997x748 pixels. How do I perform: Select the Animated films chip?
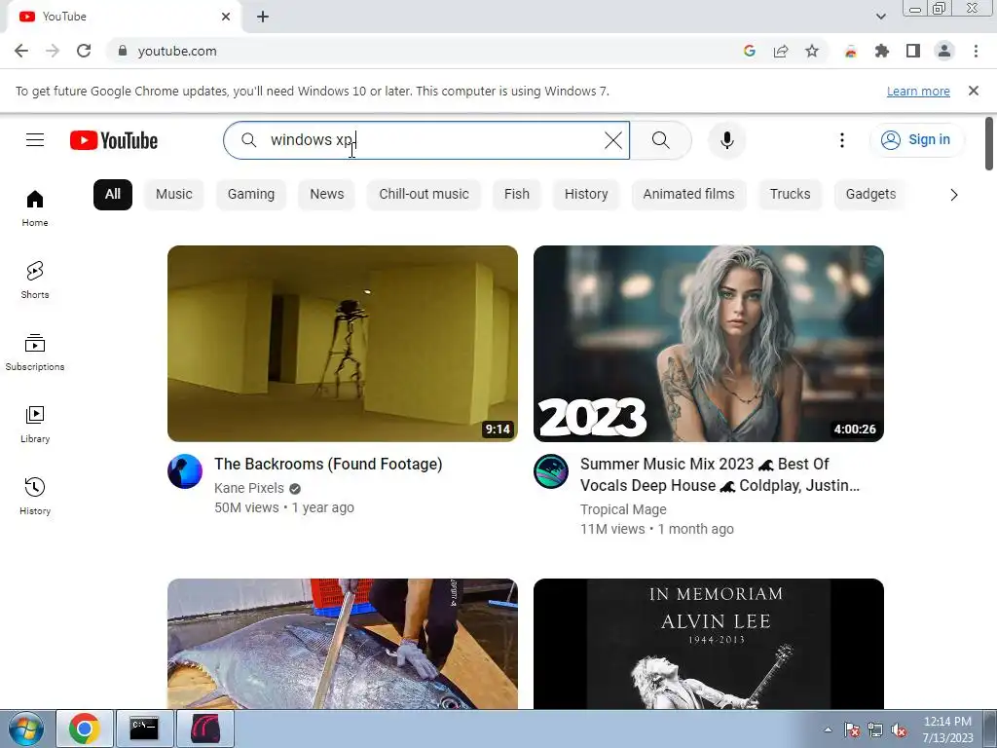pyautogui.click(x=688, y=194)
